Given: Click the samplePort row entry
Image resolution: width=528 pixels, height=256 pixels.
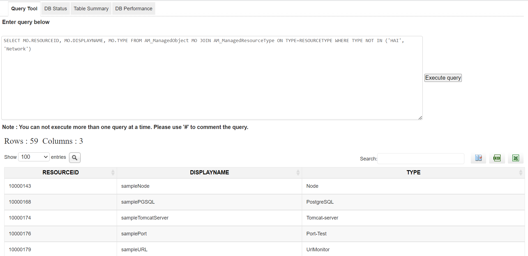Looking at the screenshot, I should pyautogui.click(x=134, y=234).
